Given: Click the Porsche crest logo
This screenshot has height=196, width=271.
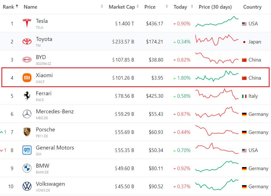Looking at the screenshot, I should coord(27,132).
